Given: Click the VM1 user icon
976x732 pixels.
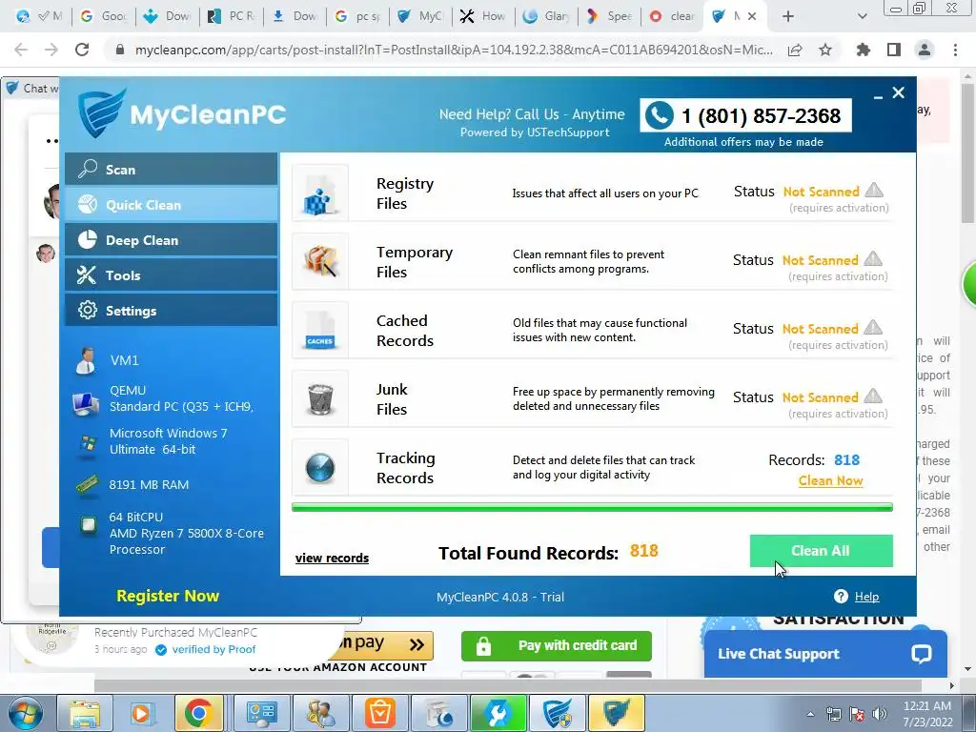Looking at the screenshot, I should click(85, 360).
